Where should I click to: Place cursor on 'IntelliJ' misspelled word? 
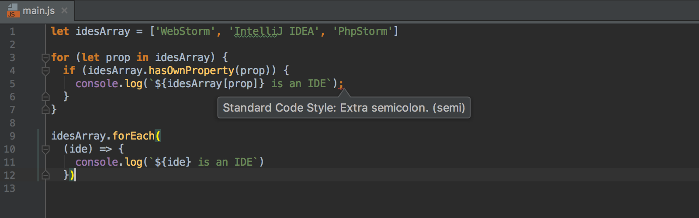coord(258,31)
